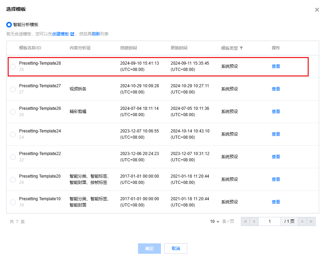This screenshot has height=259, width=324.
Task: Choose the Presetting-Template26 radio button
Action: coord(13,112)
